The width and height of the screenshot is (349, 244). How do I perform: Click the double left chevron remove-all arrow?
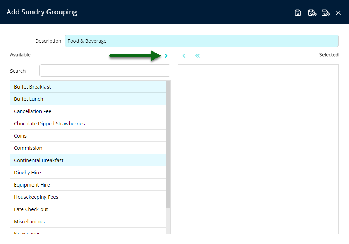[197, 56]
